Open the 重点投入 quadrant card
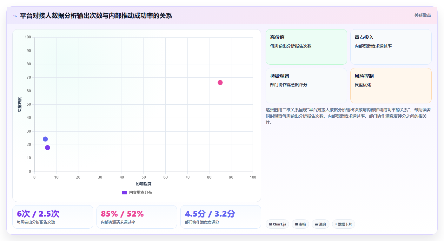This screenshot has width=444, height=241. tap(391, 47)
